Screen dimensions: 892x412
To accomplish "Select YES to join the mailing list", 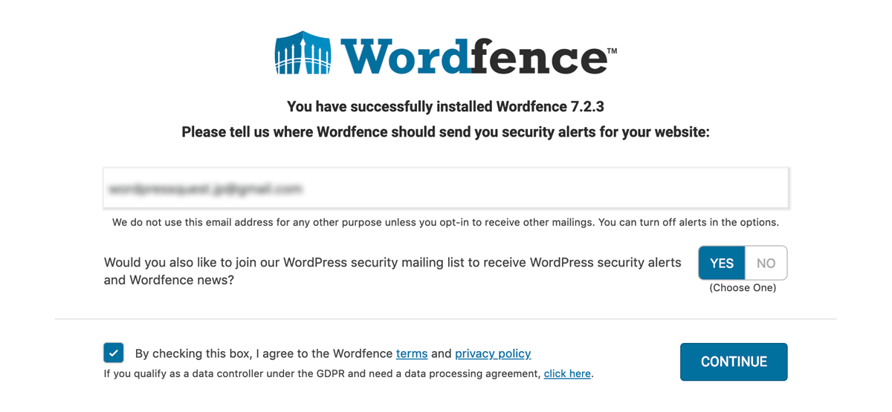I will coord(722,263).
